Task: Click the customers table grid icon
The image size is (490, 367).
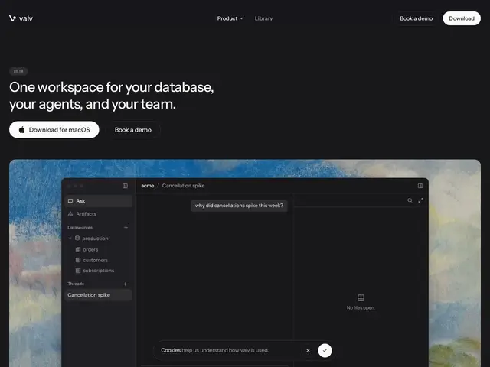Action: (78, 260)
